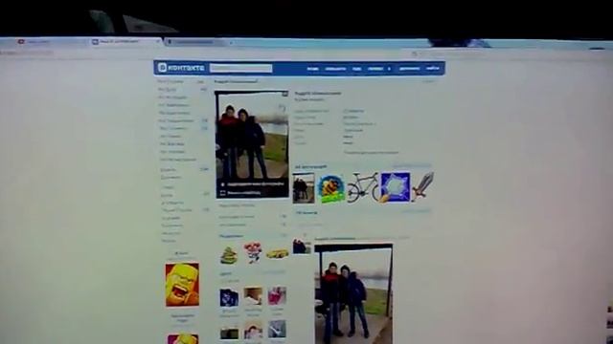Open the two-people photo thumbnail beside the bee badge

point(304,189)
